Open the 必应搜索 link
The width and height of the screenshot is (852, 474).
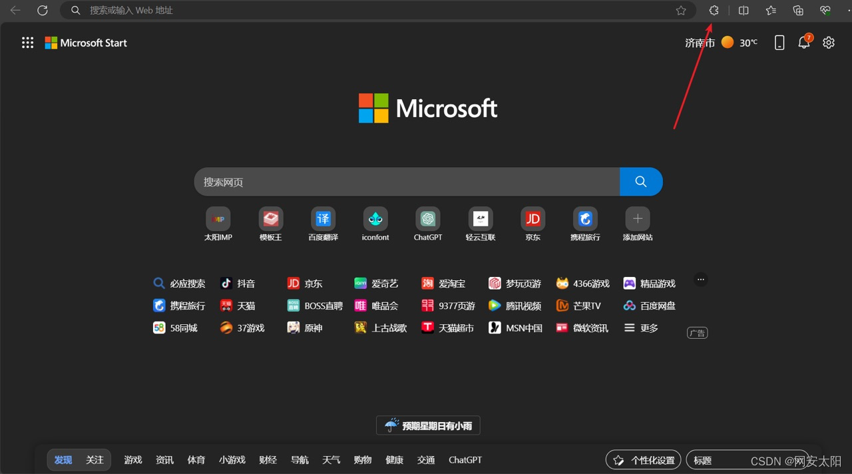tap(179, 284)
